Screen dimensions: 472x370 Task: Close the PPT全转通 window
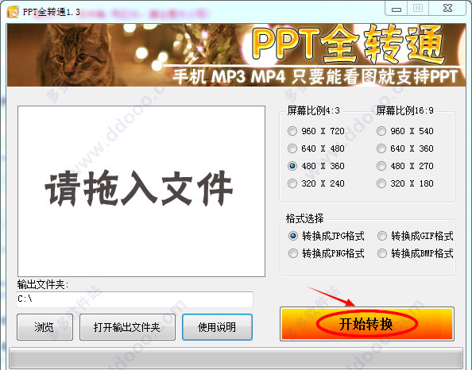pos(447,9)
